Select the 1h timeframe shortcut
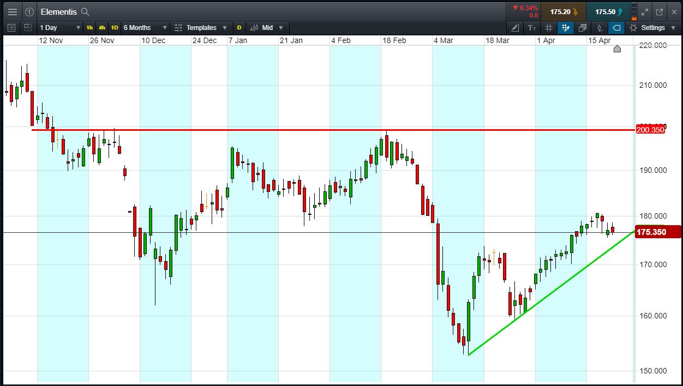The width and height of the screenshot is (683, 386). click(x=89, y=27)
